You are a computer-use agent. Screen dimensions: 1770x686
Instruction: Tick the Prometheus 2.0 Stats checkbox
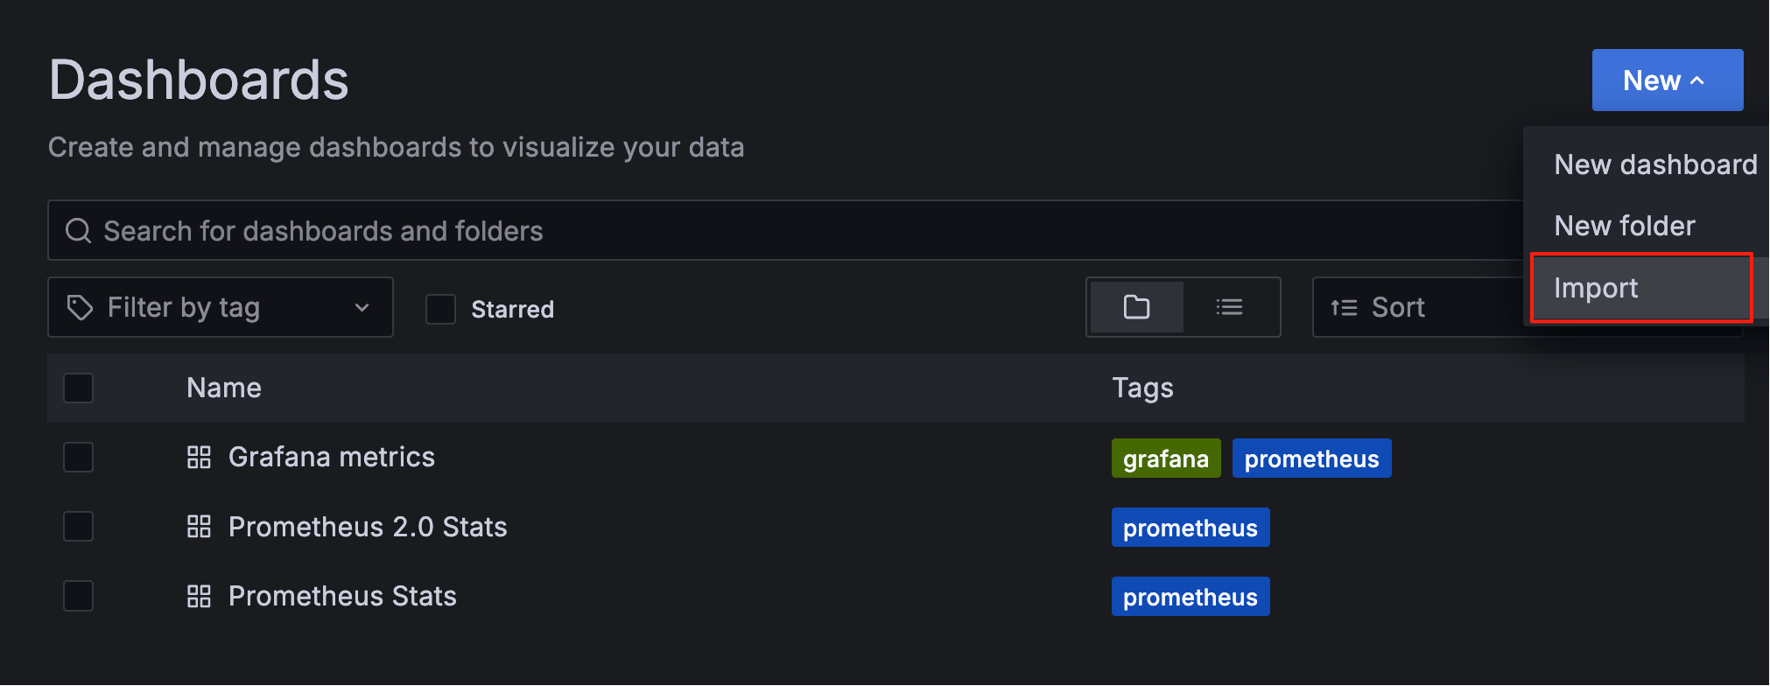[79, 527]
